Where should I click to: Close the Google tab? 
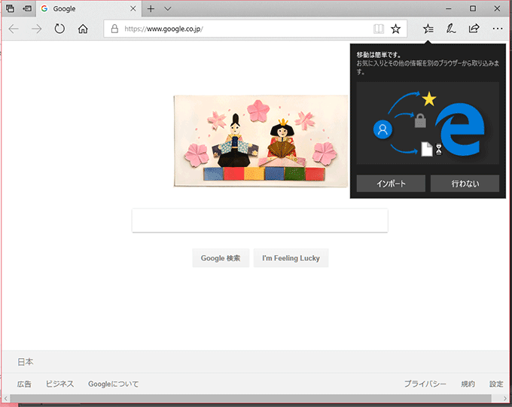pos(133,8)
